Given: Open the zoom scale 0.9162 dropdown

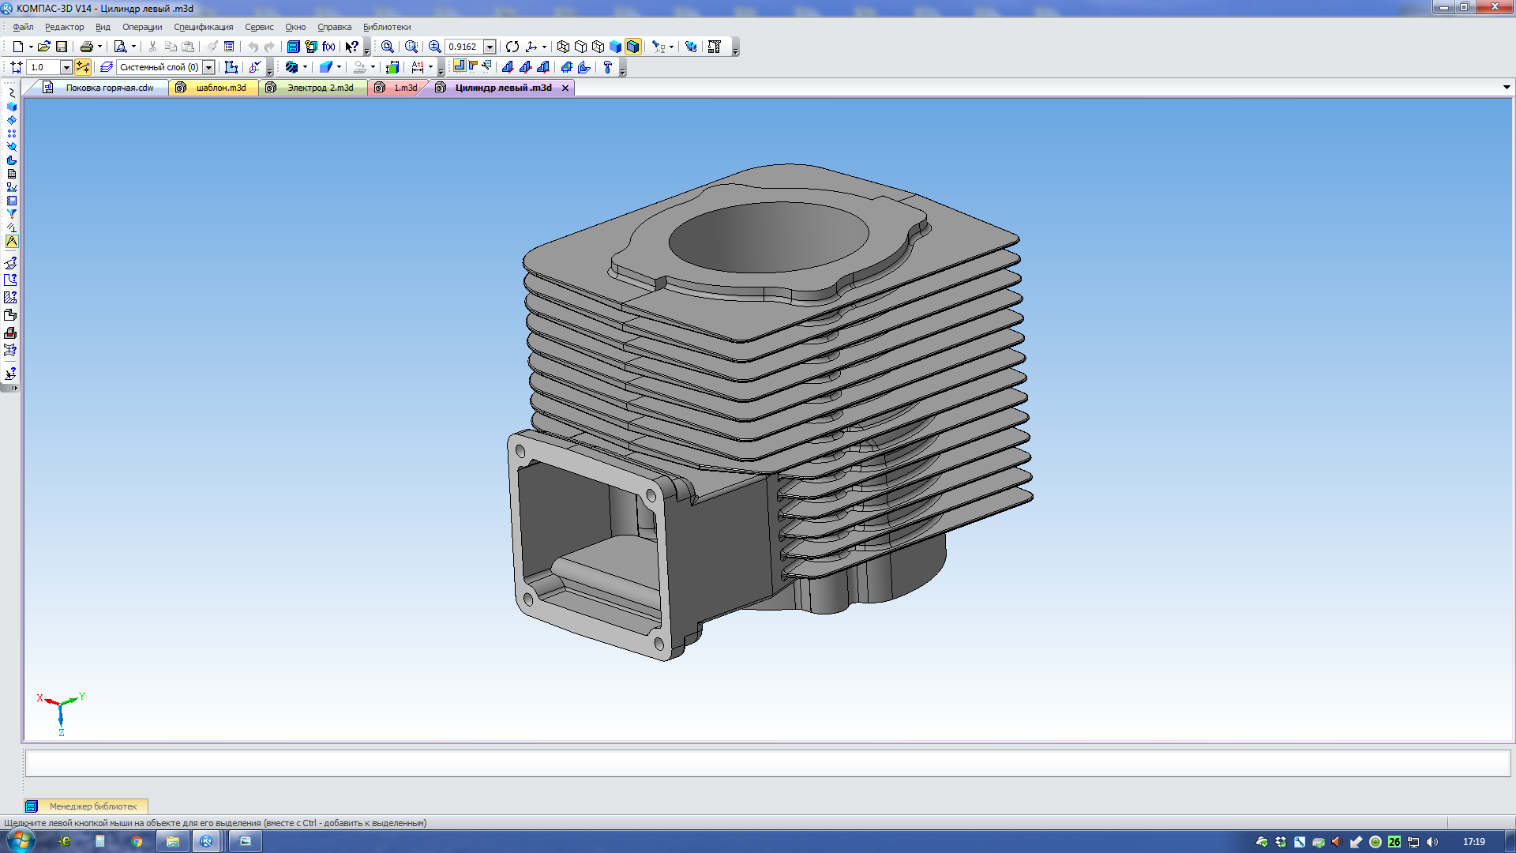Looking at the screenshot, I should click(490, 47).
